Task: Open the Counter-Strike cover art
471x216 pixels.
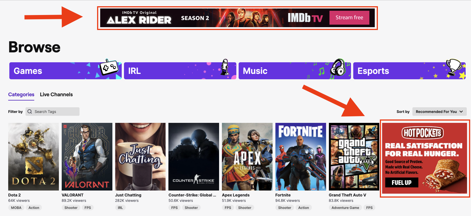Action: pos(194,157)
